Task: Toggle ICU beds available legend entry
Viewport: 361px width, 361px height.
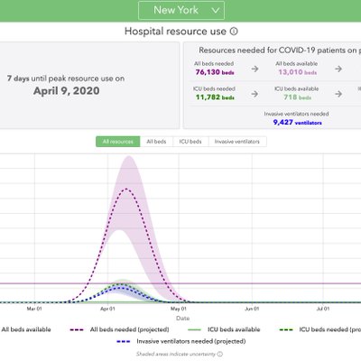Action: pyautogui.click(x=224, y=329)
